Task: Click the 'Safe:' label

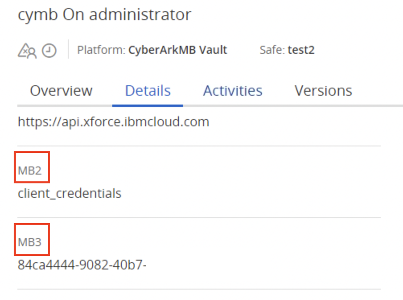Action: [x=272, y=50]
